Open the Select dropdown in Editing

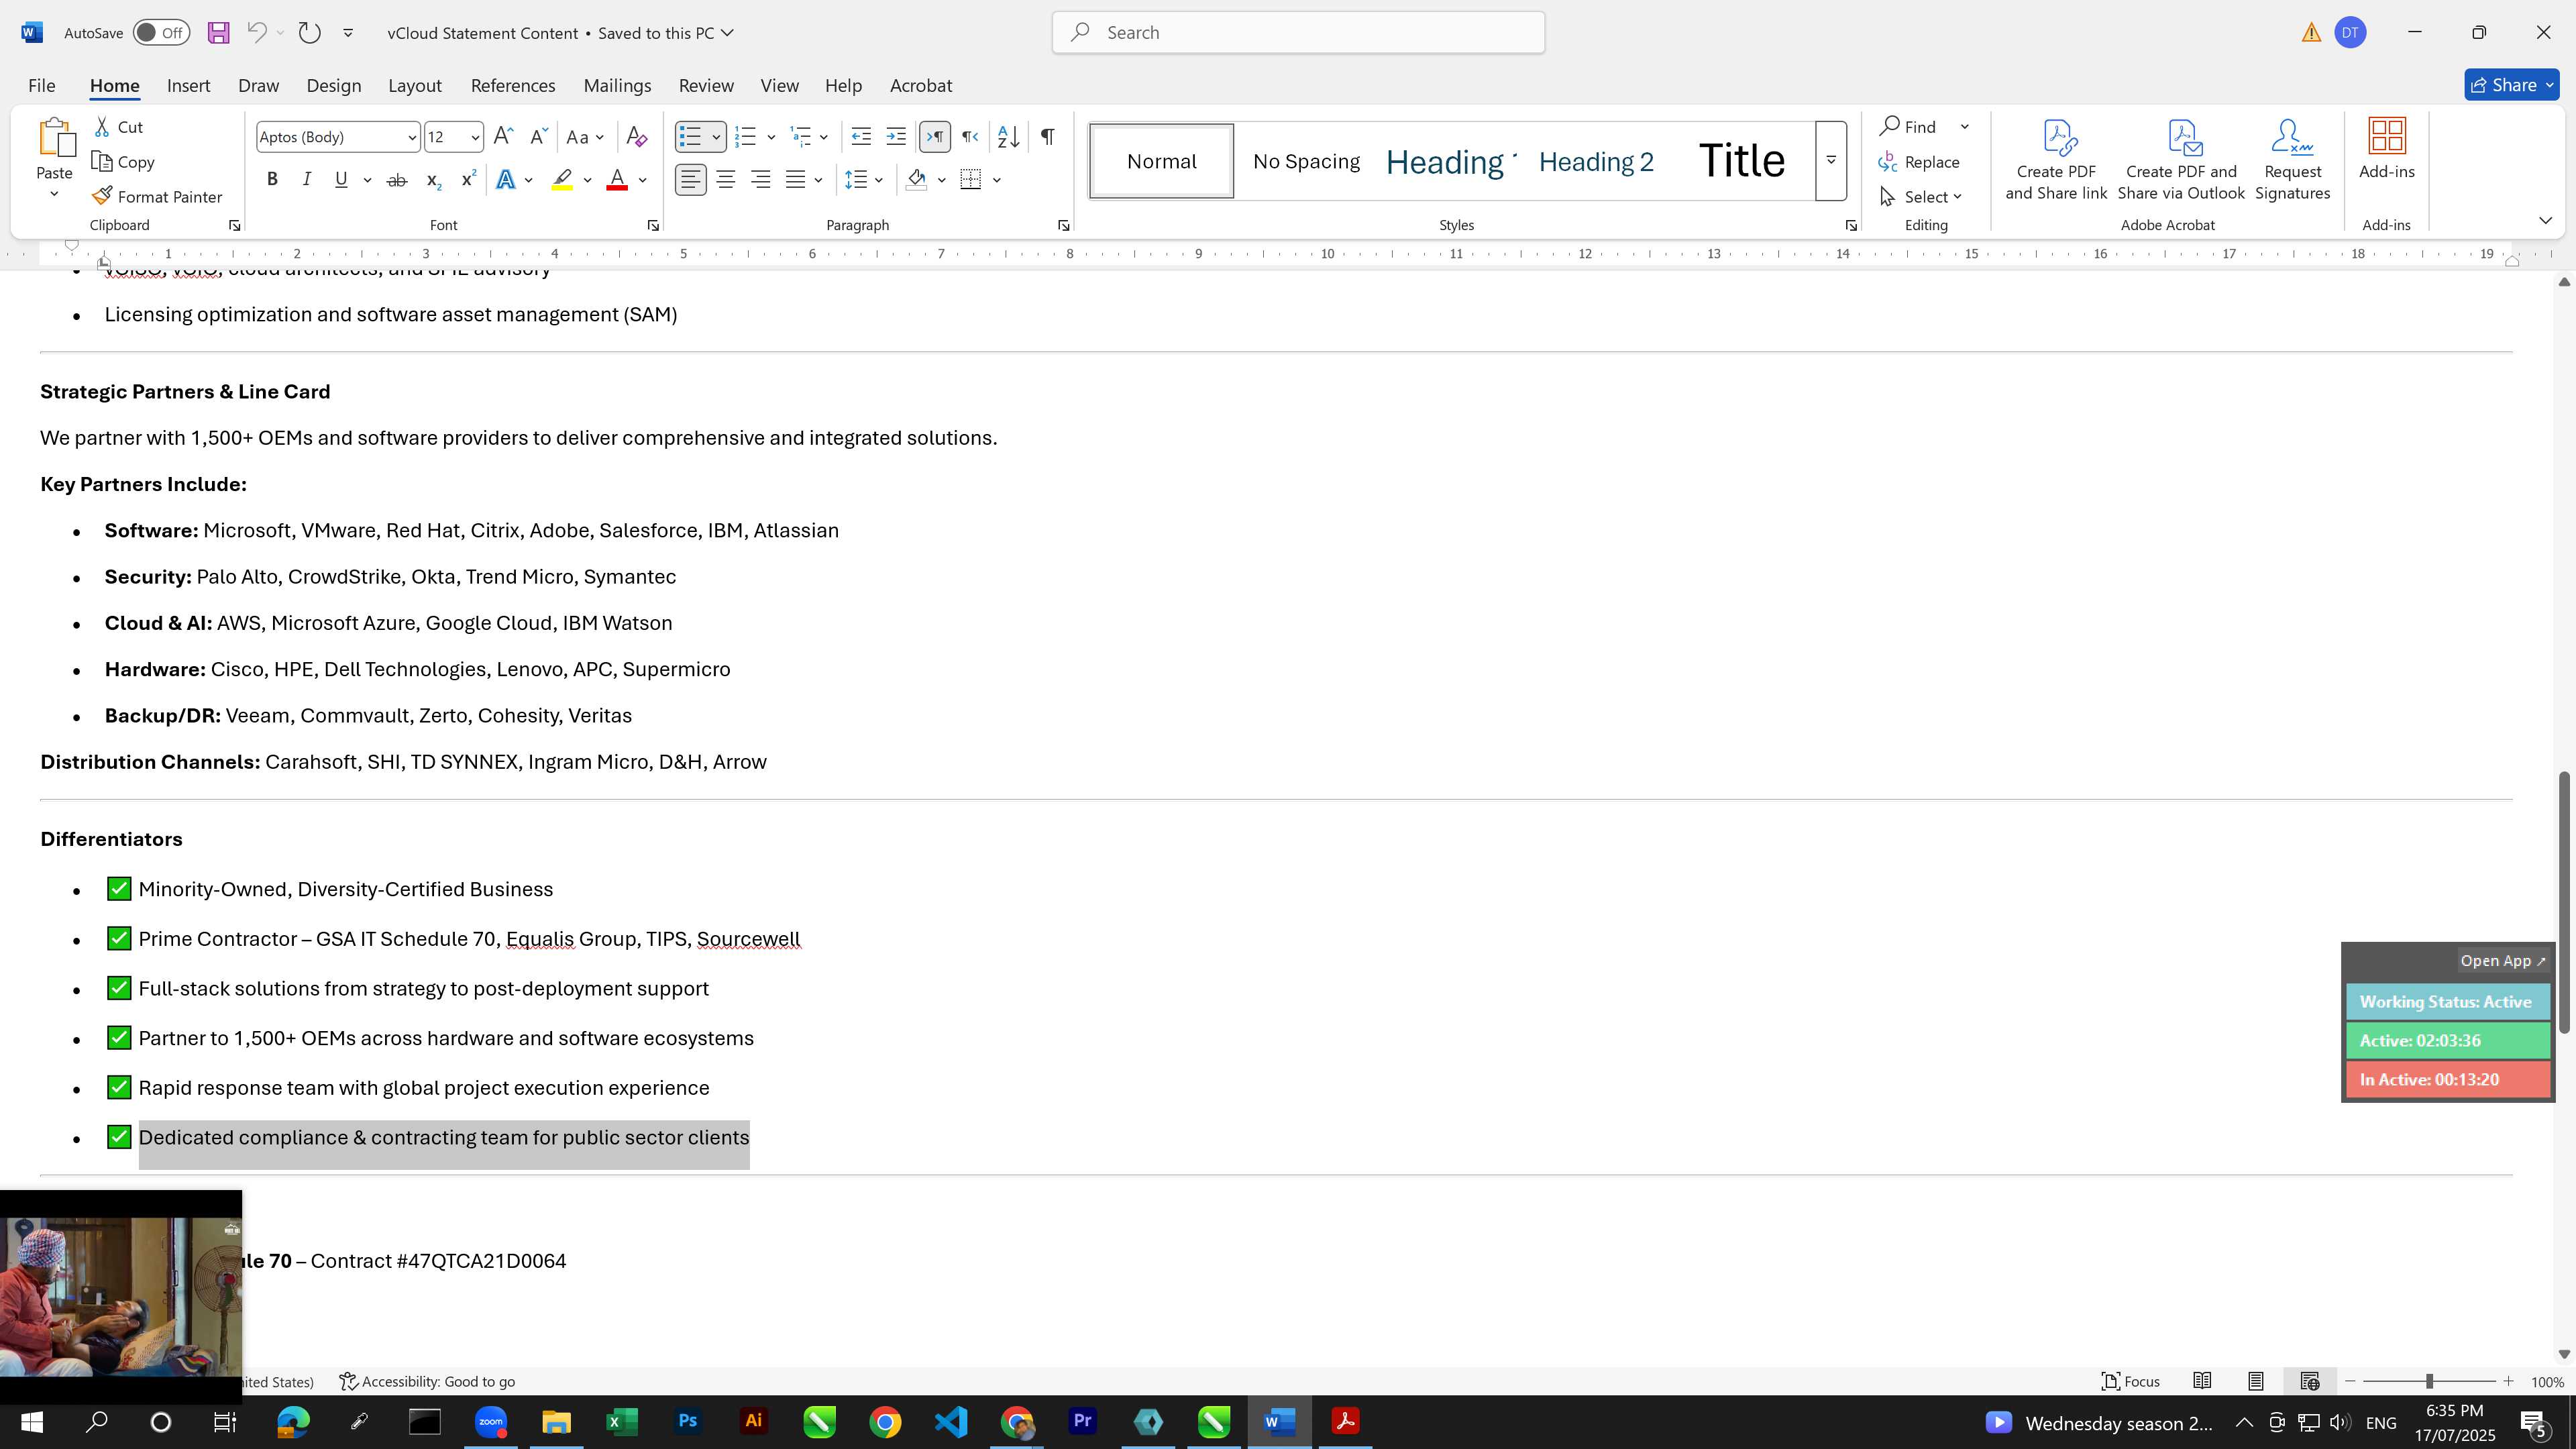coord(1921,197)
